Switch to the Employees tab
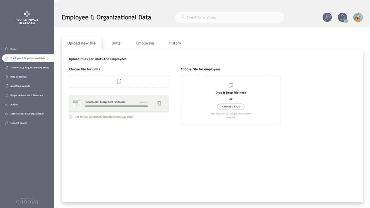The width and height of the screenshot is (370, 208). (145, 43)
